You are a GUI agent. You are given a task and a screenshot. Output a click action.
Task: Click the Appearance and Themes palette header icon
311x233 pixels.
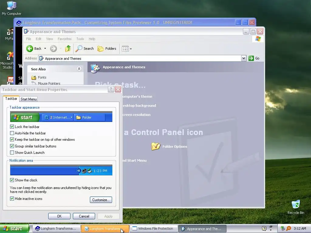click(x=95, y=68)
